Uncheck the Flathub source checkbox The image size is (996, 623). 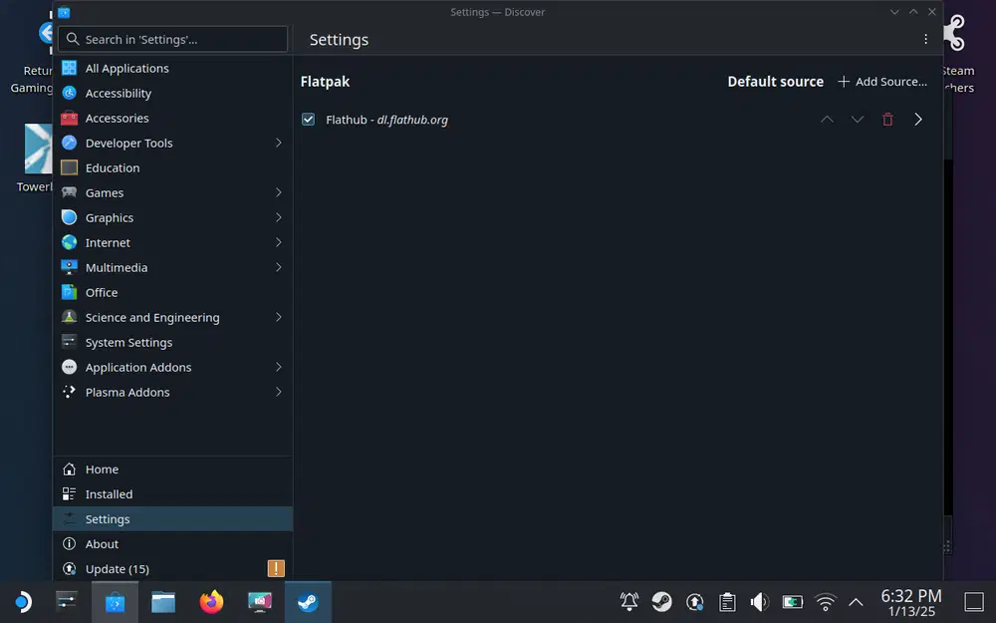point(308,120)
